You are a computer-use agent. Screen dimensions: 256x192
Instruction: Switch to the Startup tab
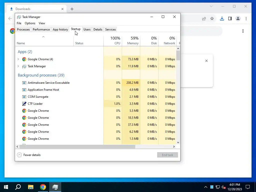(75, 29)
